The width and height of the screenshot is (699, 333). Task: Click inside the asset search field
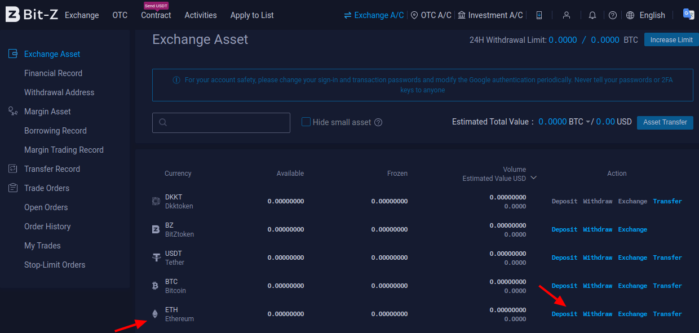[x=221, y=123]
